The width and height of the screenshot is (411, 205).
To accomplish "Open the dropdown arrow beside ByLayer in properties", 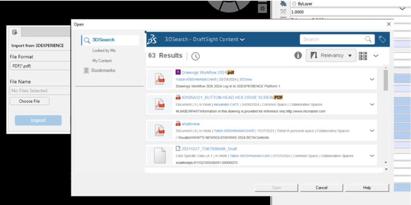I will pyautogui.click(x=402, y=9).
